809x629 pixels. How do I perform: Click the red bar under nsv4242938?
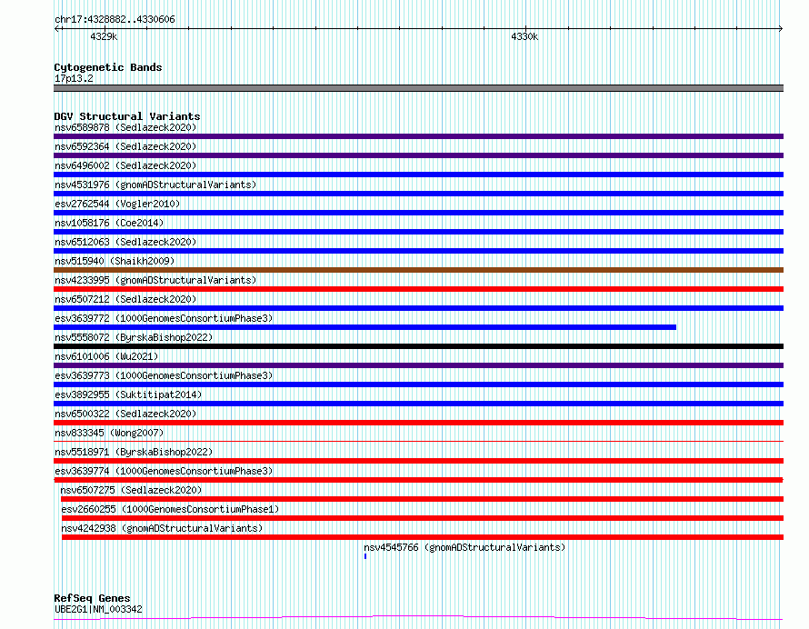coord(423,537)
